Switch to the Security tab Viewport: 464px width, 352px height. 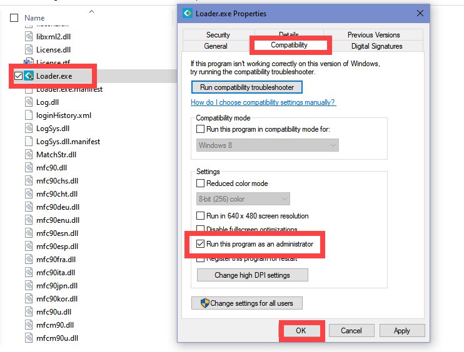(x=218, y=35)
